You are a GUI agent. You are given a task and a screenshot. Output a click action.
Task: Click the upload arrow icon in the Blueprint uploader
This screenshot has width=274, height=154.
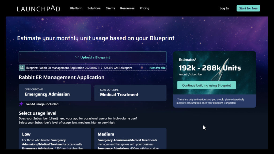[77, 57]
